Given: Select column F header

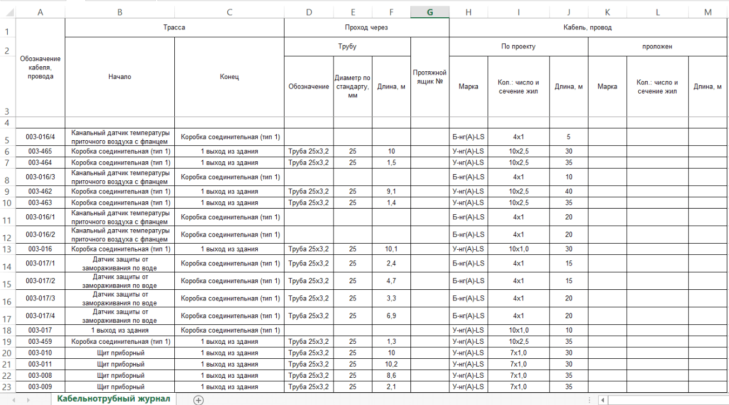Looking at the screenshot, I should tap(392, 13).
